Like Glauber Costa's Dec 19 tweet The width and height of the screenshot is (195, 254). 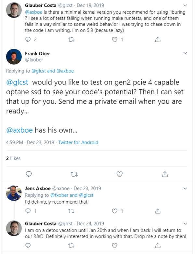point(115,39)
